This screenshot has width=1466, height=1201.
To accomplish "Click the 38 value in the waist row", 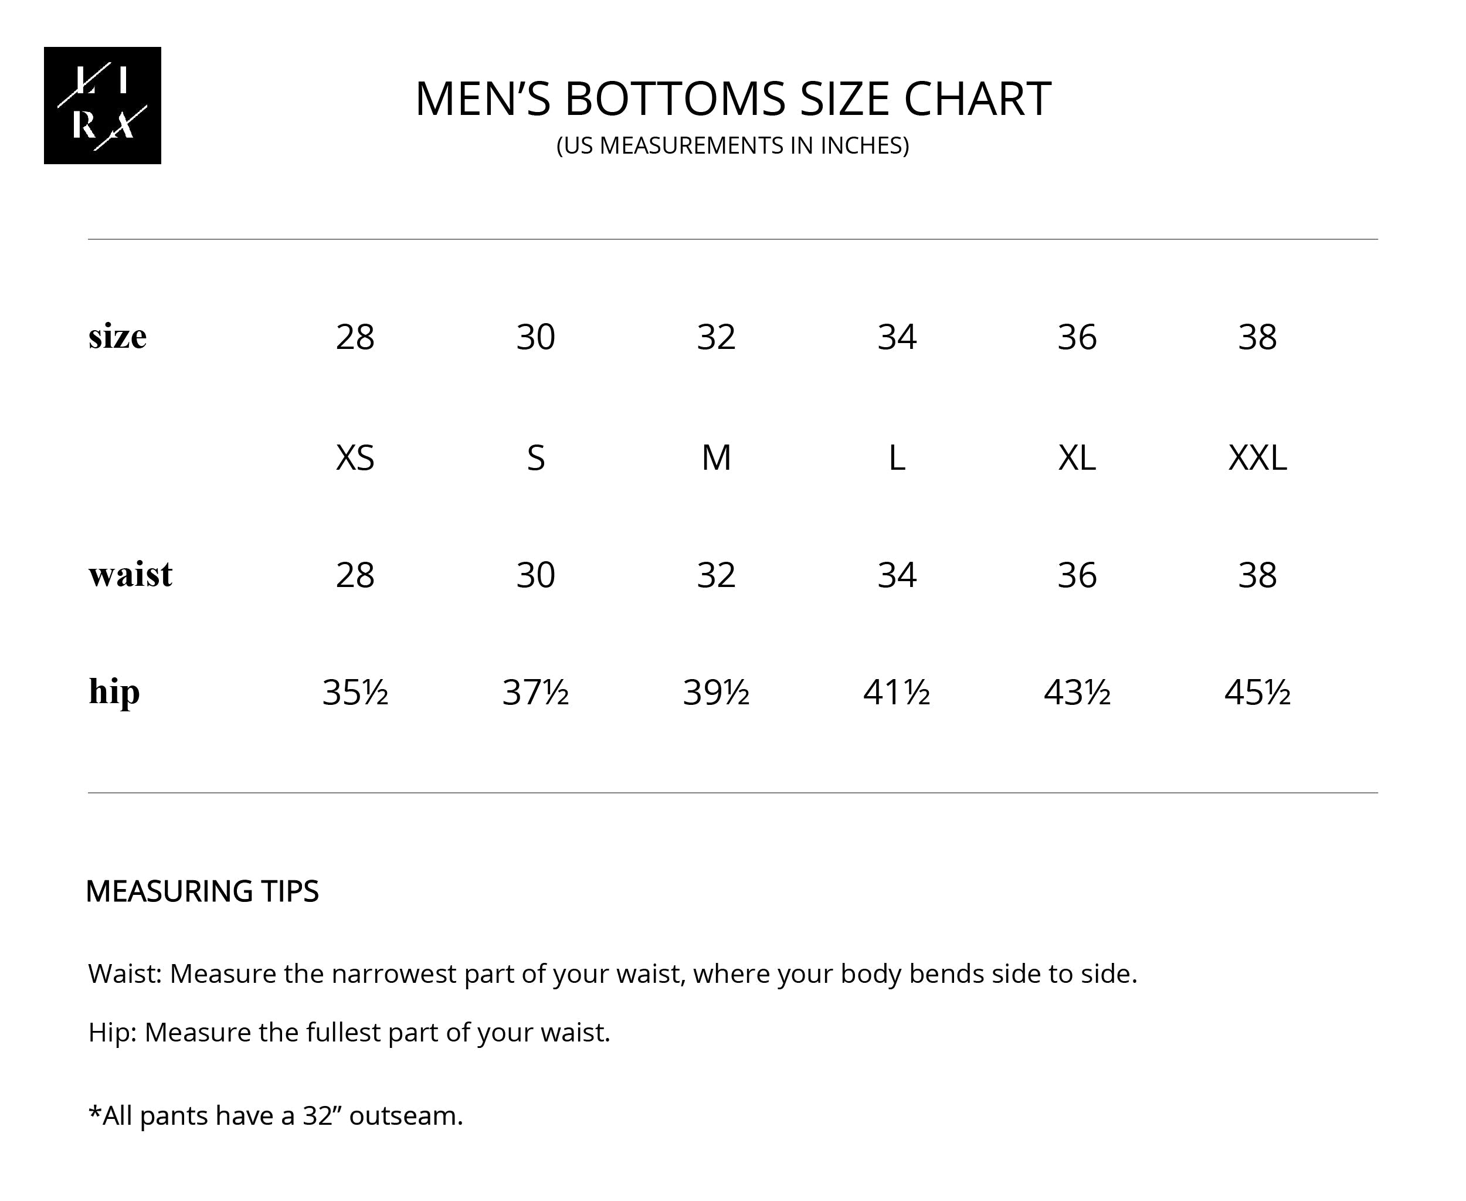I will (x=1257, y=575).
